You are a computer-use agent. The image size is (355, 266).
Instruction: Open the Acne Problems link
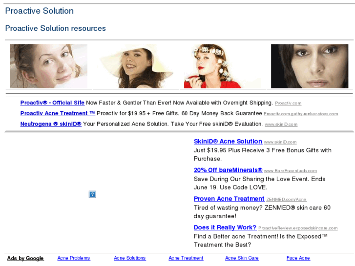tap(74, 258)
